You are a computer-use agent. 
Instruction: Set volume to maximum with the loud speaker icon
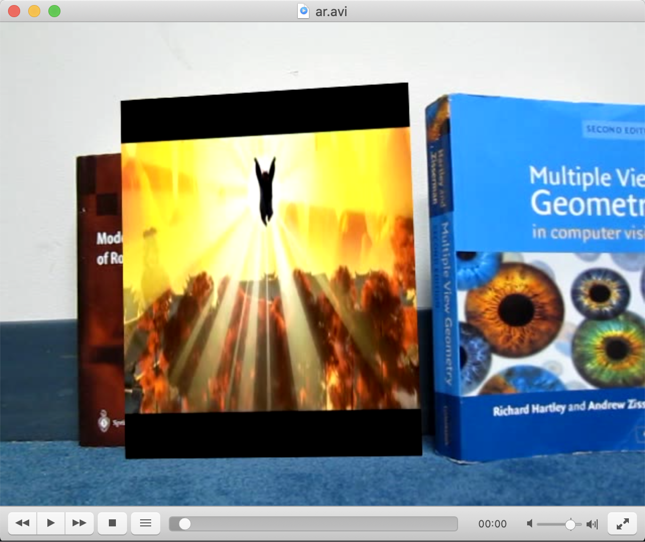click(592, 524)
